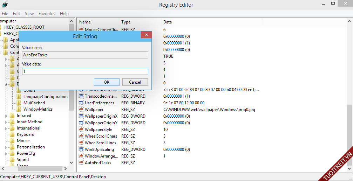This screenshot has width=353, height=181.
Task: Select the Wallpaper string value icon
Action: point(81,110)
